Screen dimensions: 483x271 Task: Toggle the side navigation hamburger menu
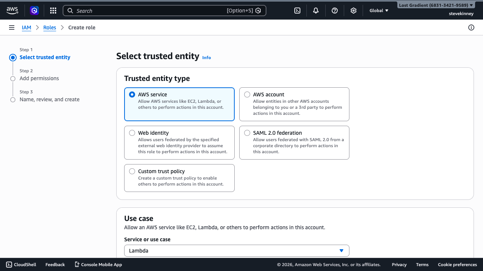click(x=12, y=27)
